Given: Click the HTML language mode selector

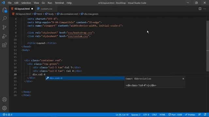Looking at the screenshot, I should pyautogui.click(x=162, y=115).
